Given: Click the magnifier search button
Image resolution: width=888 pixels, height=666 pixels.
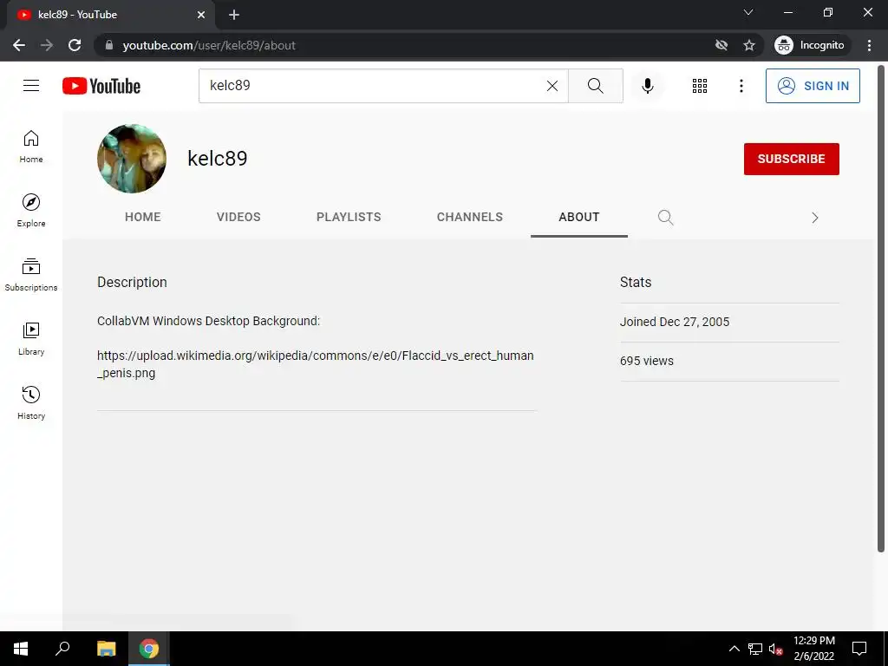Looking at the screenshot, I should (x=595, y=86).
